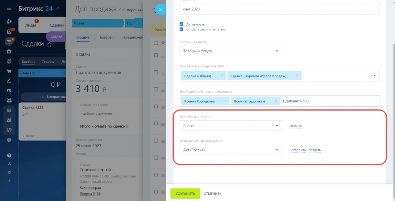Uncheck С подписями и печатью

tap(181, 29)
